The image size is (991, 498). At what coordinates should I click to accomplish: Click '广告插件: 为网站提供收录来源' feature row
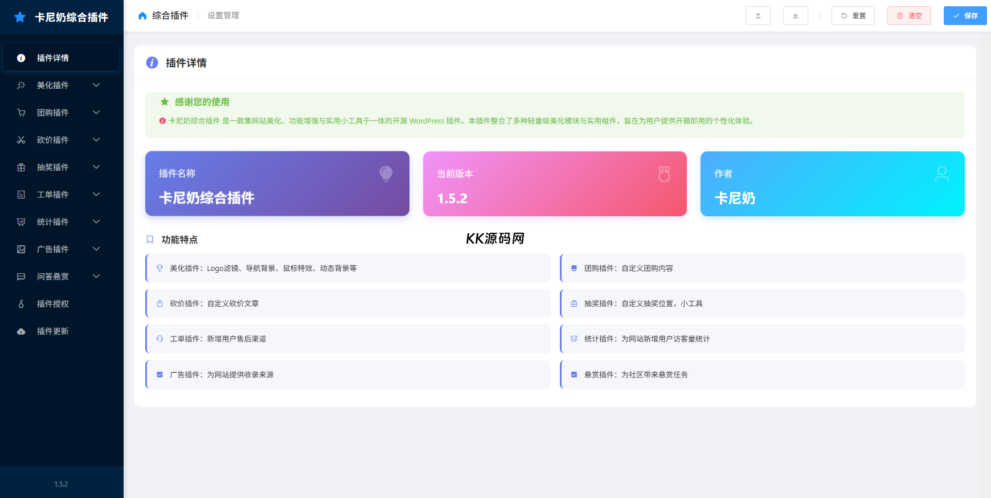pyautogui.click(x=348, y=374)
